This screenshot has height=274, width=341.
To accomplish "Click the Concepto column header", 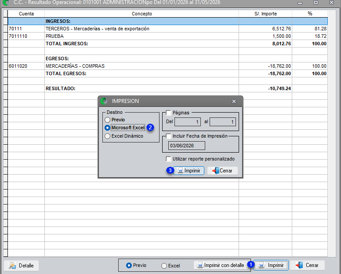I will [142, 14].
